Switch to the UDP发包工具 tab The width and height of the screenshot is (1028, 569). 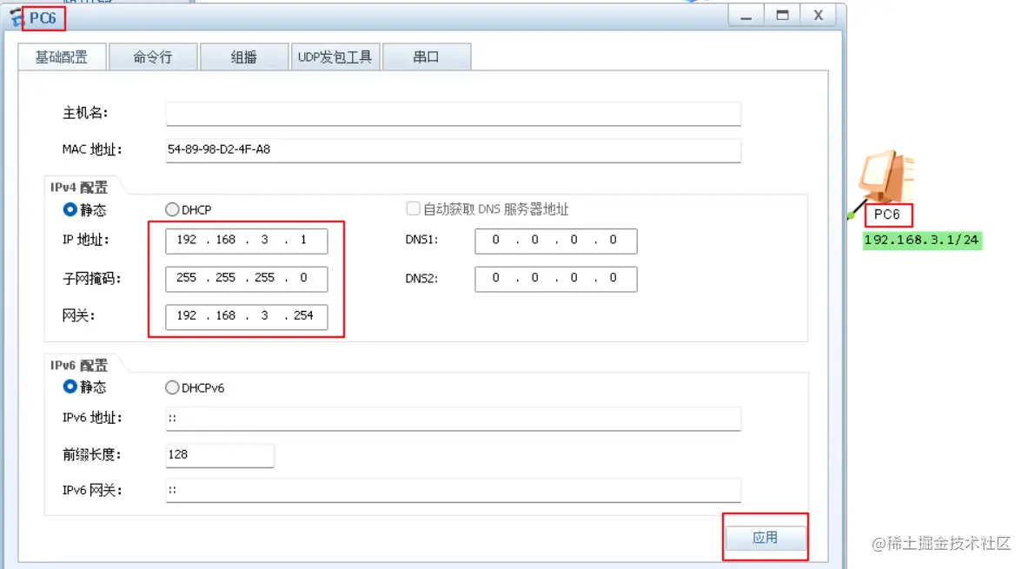335,57
